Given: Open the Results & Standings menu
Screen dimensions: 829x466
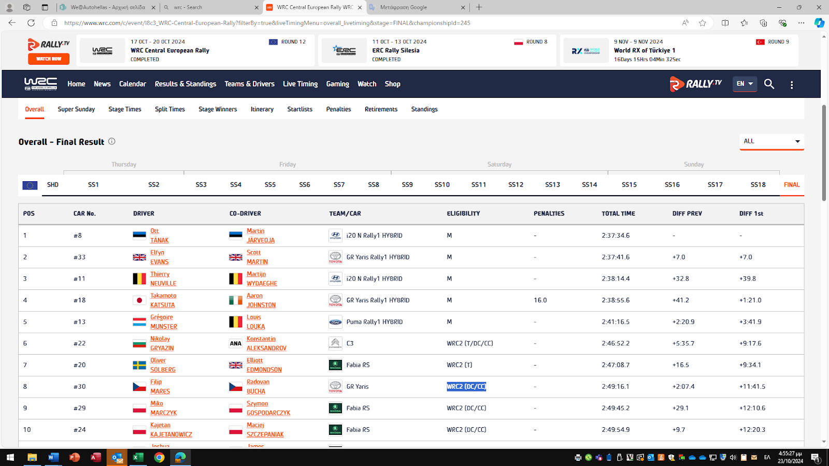Looking at the screenshot, I should pos(185,84).
